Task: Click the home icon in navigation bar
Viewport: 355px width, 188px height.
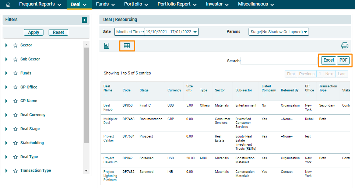Action: 8,4
